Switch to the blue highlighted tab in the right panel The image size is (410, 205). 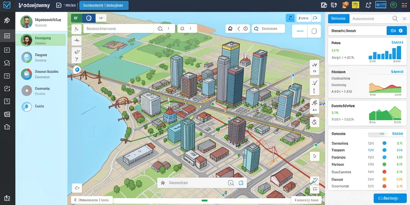pyautogui.click(x=339, y=18)
